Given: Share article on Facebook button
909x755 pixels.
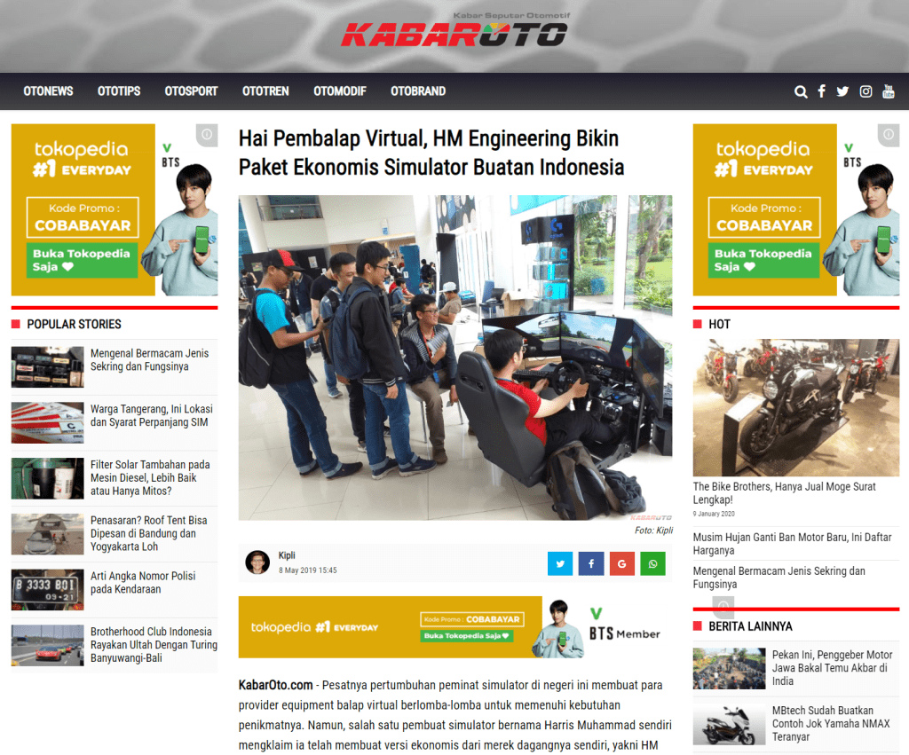Looking at the screenshot, I should pyautogui.click(x=591, y=563).
